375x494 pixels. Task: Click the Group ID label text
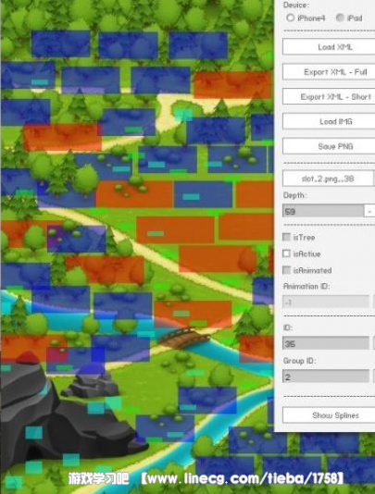(299, 361)
